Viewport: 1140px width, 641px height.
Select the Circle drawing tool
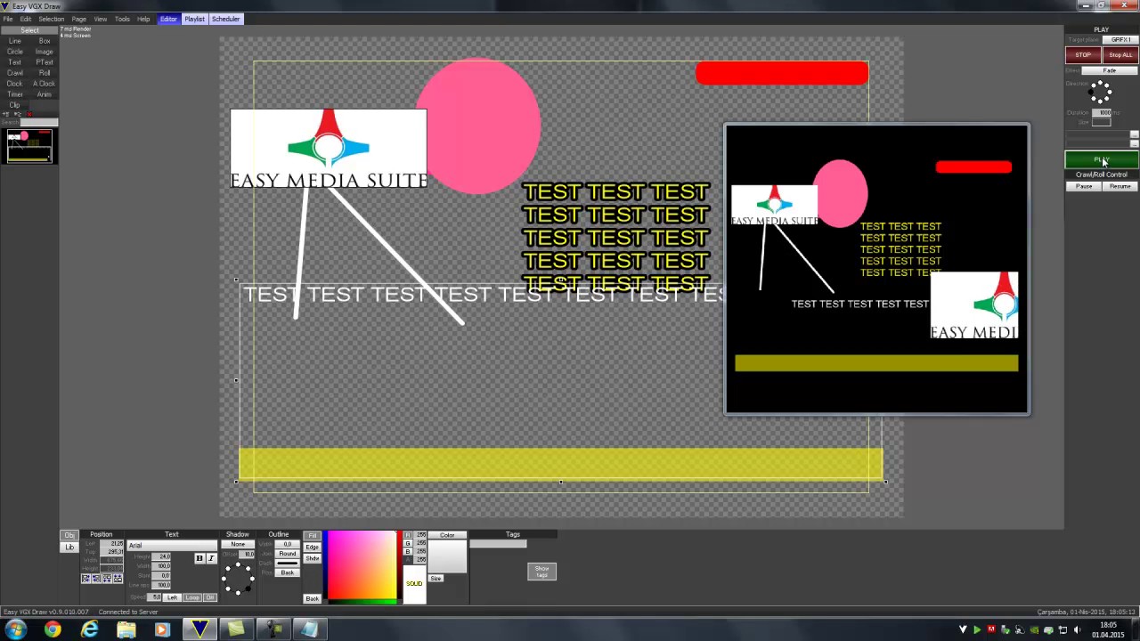point(15,52)
